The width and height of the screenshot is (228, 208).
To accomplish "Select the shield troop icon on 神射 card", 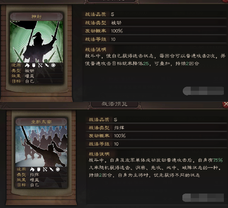I will pyautogui.click(x=34, y=65).
